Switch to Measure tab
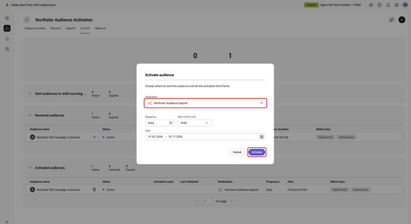Viewport: 411px width, 224px height. pos(100,29)
